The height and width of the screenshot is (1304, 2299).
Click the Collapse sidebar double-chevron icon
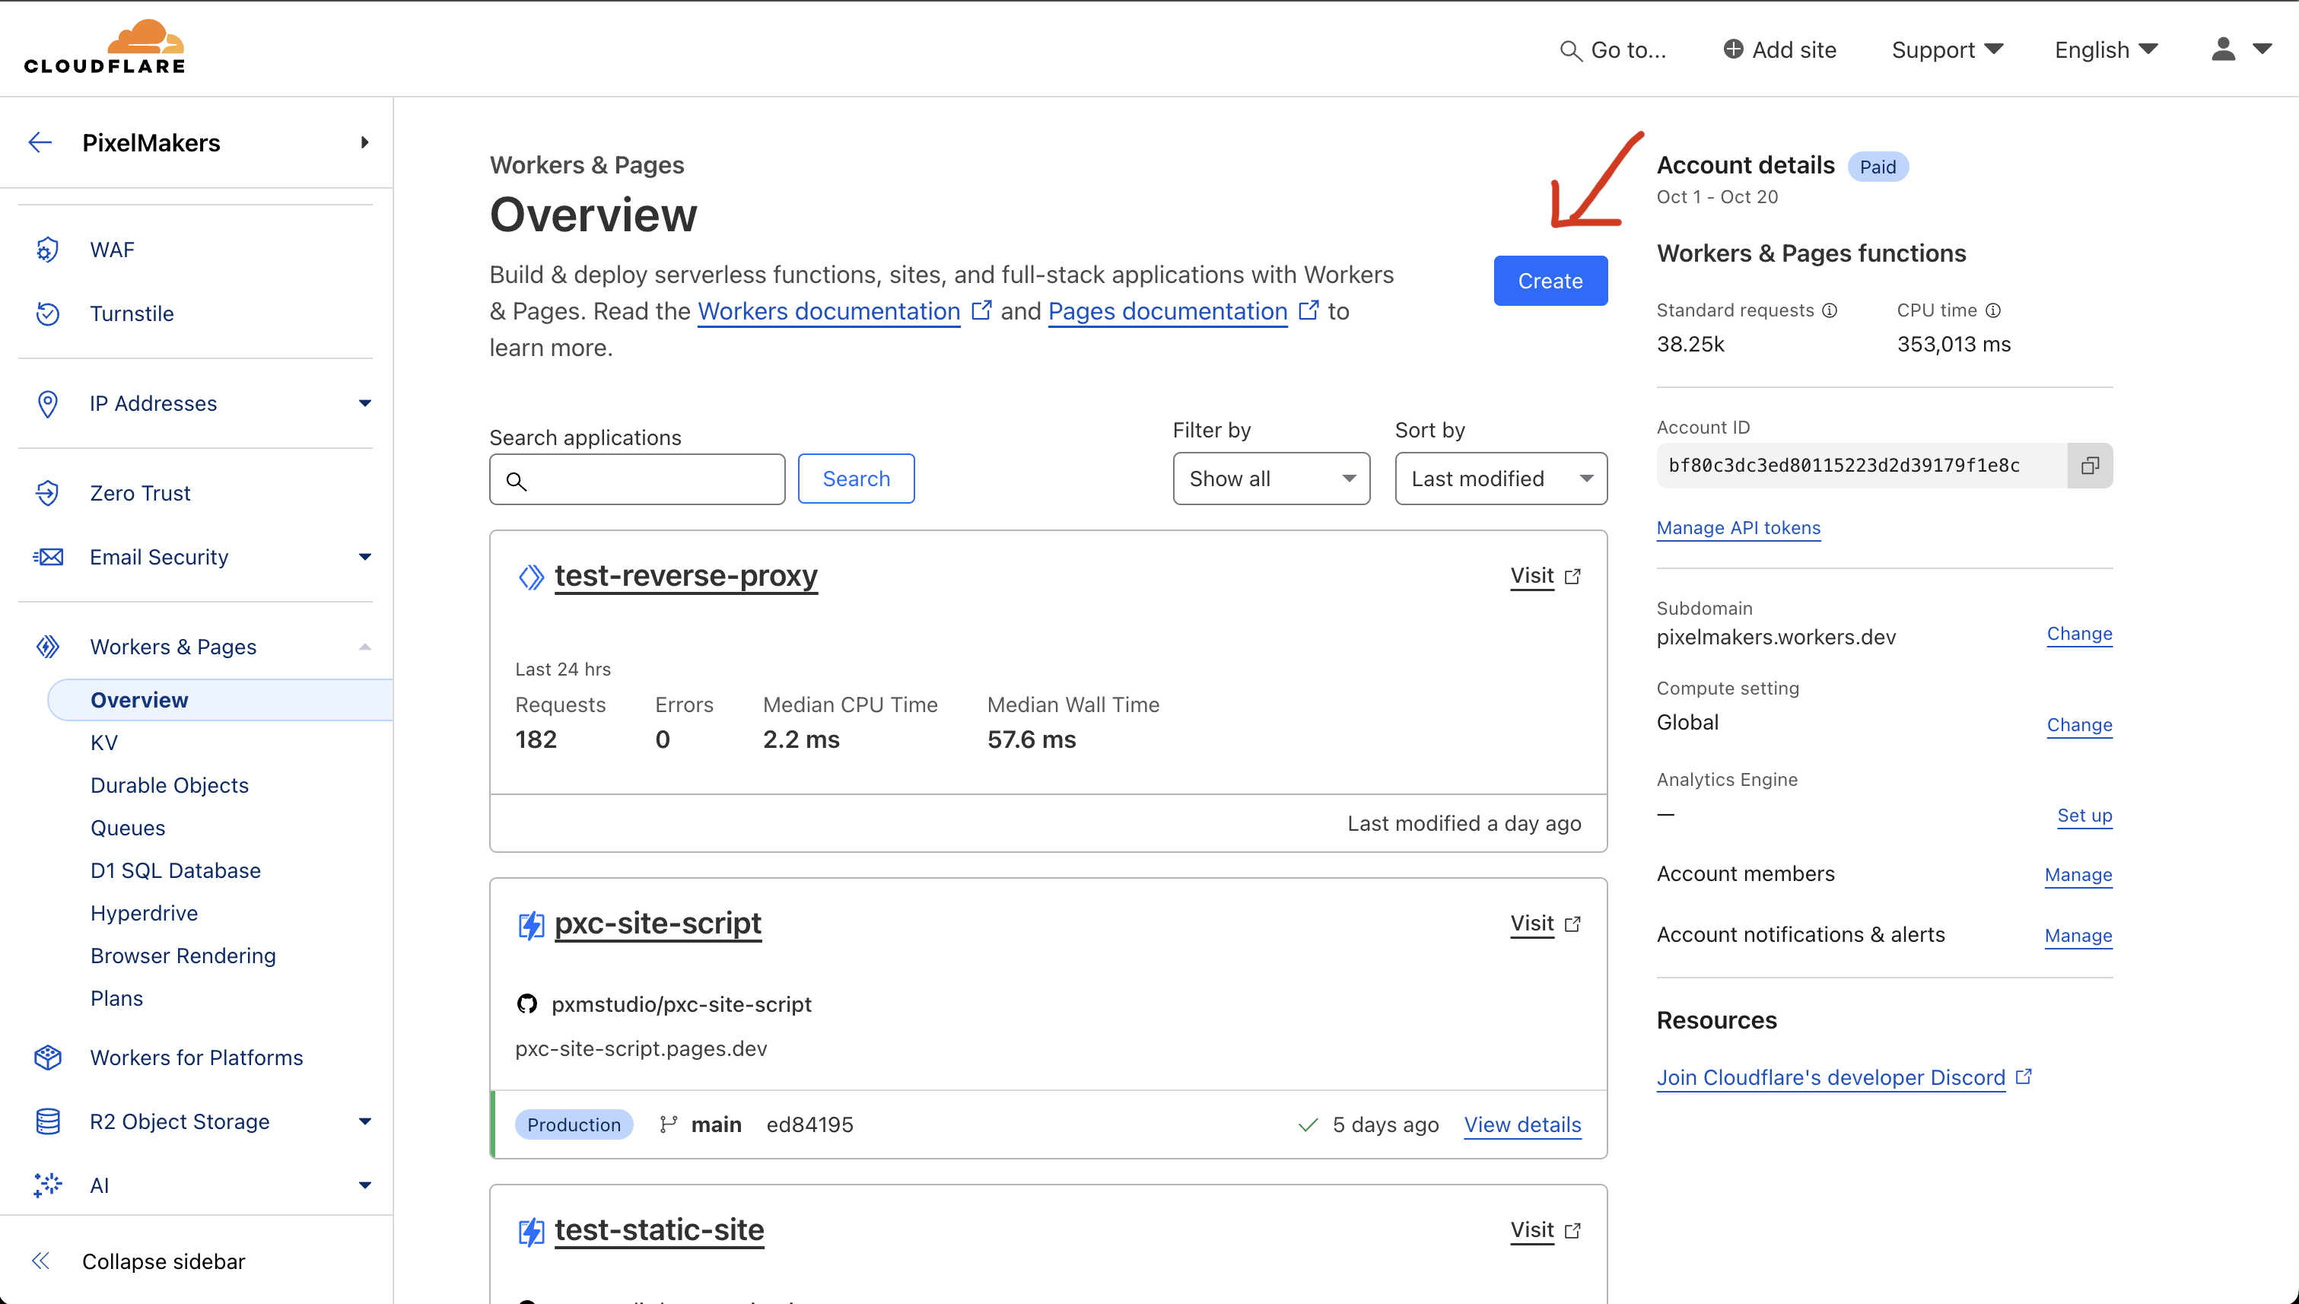click(40, 1261)
